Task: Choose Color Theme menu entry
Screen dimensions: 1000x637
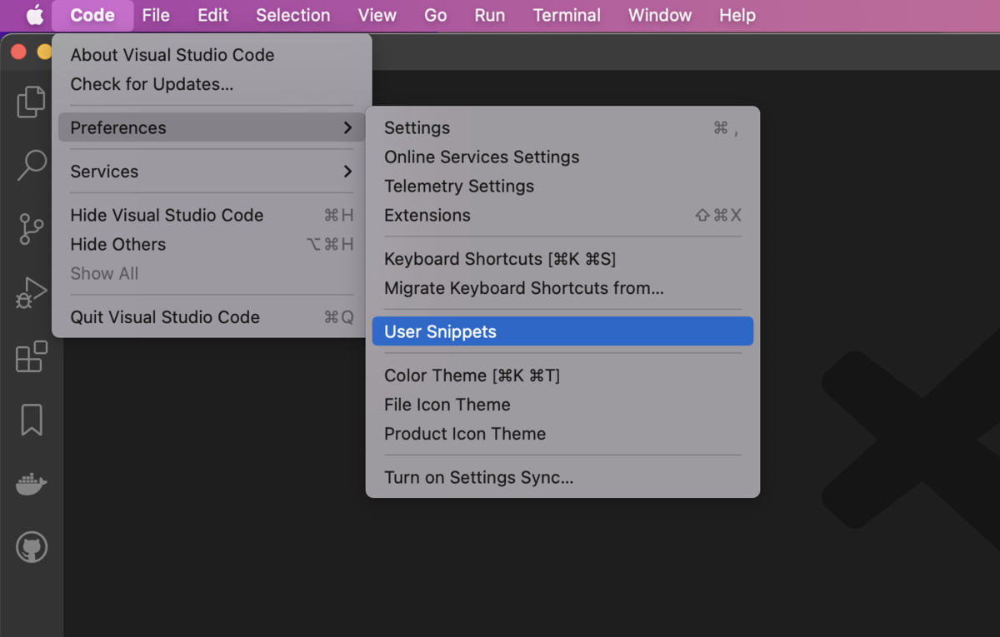Action: pyautogui.click(x=472, y=376)
